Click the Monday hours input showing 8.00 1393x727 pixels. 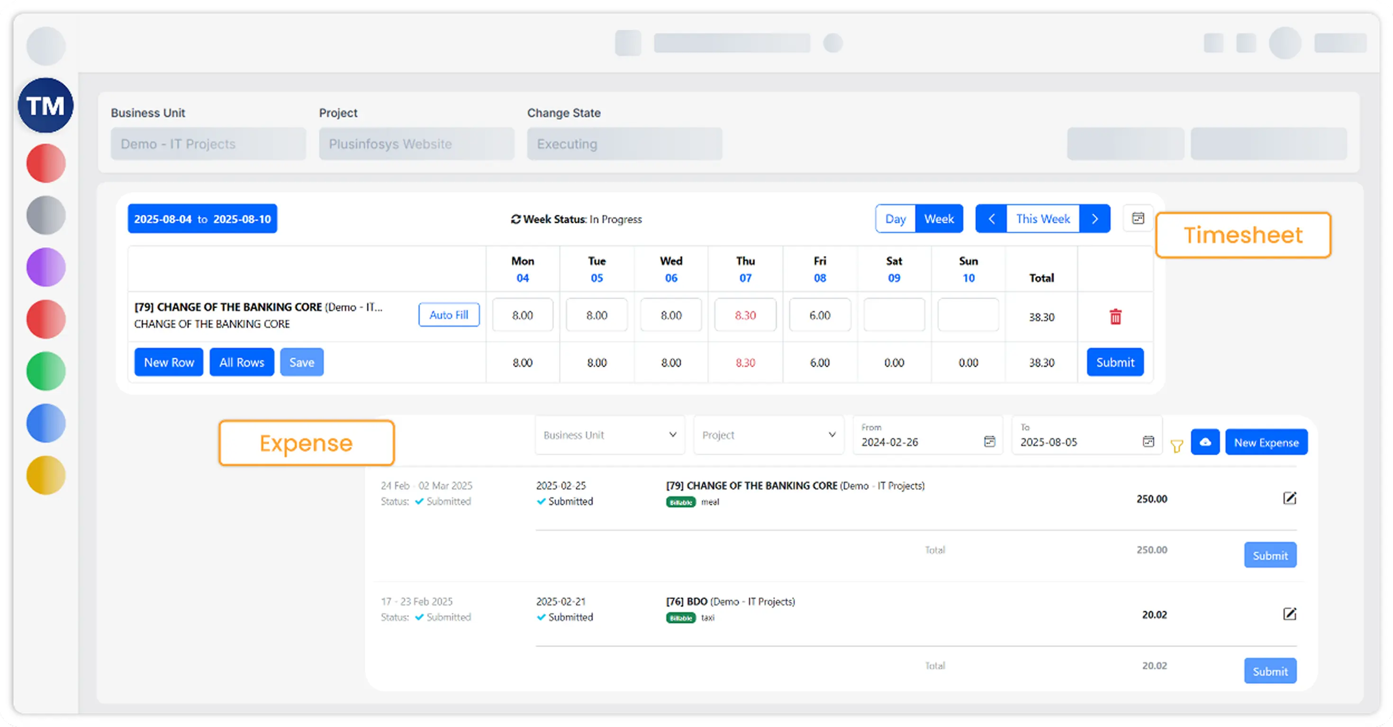522,315
